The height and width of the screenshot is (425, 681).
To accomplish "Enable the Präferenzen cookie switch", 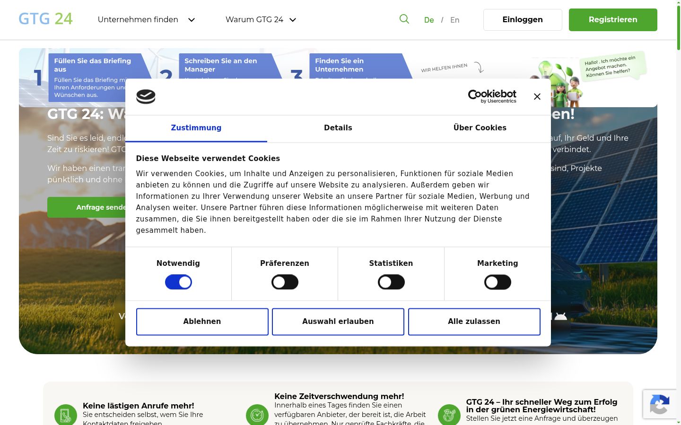I will pos(285,282).
